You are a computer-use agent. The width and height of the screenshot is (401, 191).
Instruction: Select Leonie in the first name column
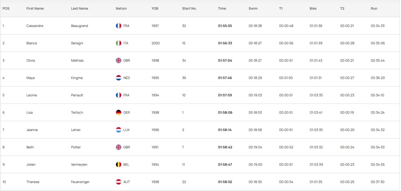31,95
